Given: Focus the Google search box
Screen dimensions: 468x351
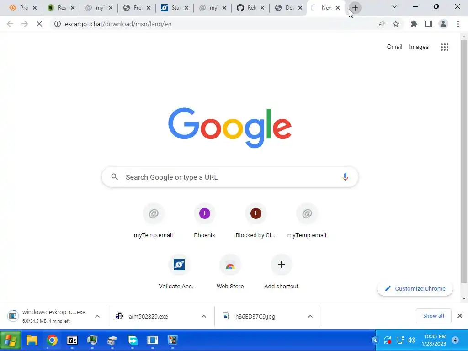Looking at the screenshot, I should (230, 177).
